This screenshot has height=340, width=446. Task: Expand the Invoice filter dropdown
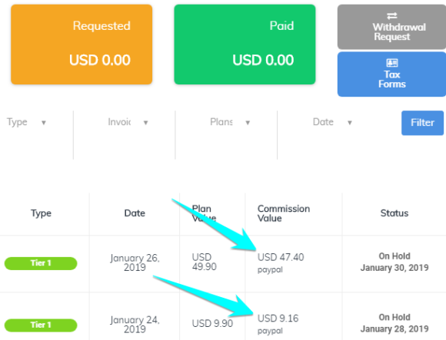tap(128, 122)
